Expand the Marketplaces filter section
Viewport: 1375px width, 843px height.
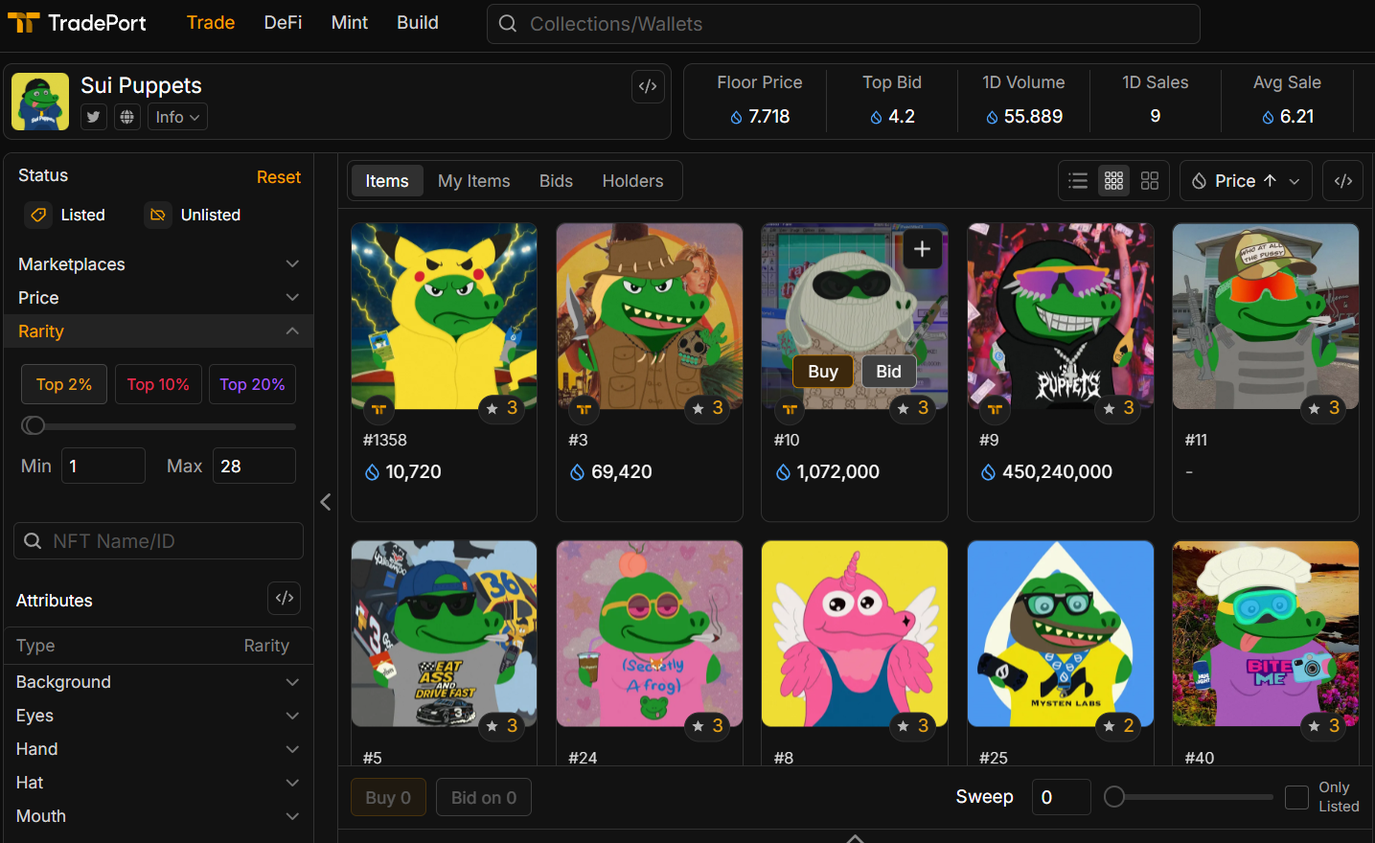(158, 264)
